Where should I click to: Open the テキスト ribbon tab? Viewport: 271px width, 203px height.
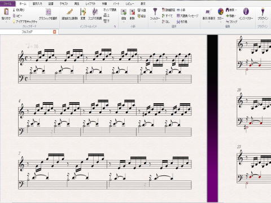pyautogui.click(x=64, y=3)
